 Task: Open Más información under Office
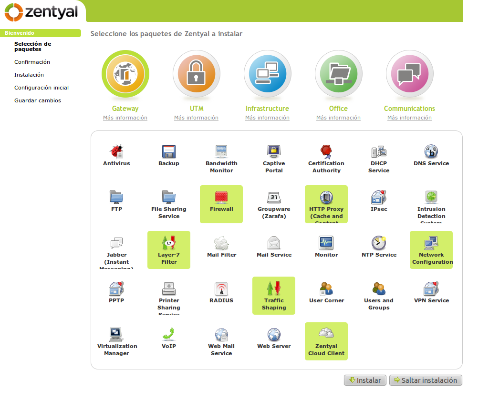(338, 118)
